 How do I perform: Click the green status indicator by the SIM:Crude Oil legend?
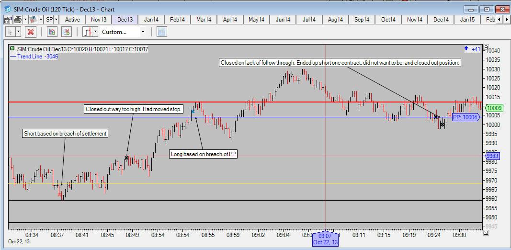tap(13, 48)
